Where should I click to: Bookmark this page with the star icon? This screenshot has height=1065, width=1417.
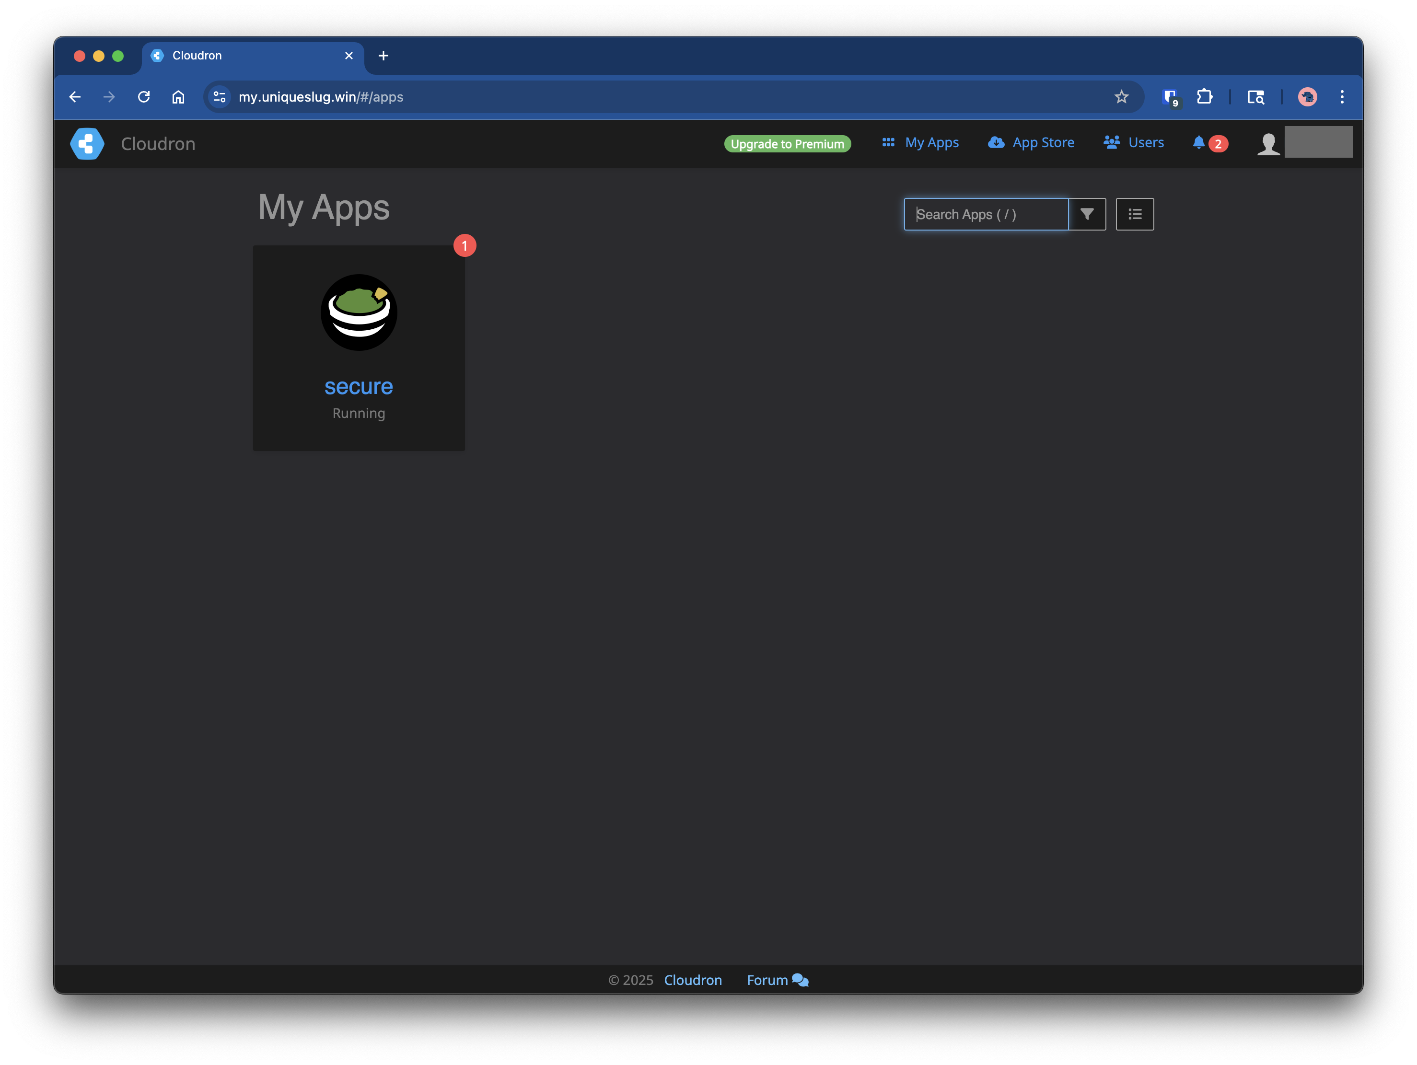pyautogui.click(x=1121, y=97)
